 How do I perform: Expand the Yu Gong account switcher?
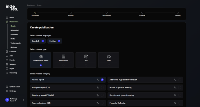click(23, 100)
